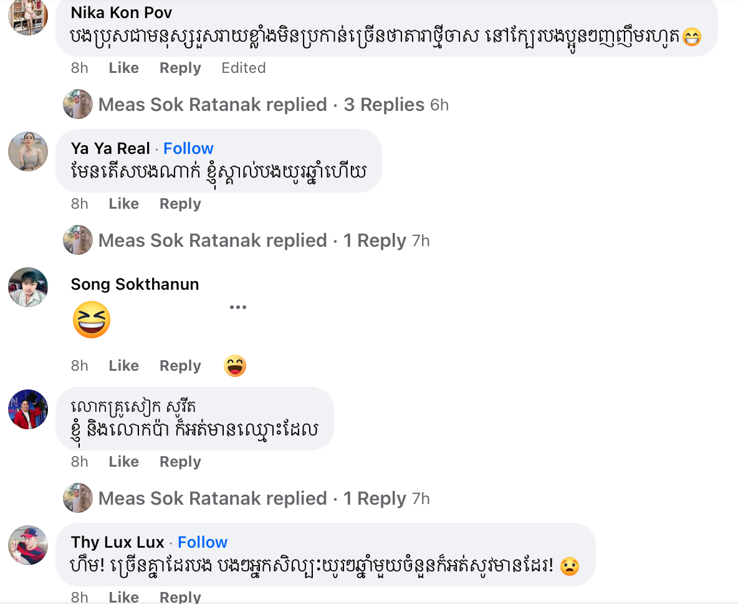Open Ya Ya Real's profile avatar

[28, 151]
